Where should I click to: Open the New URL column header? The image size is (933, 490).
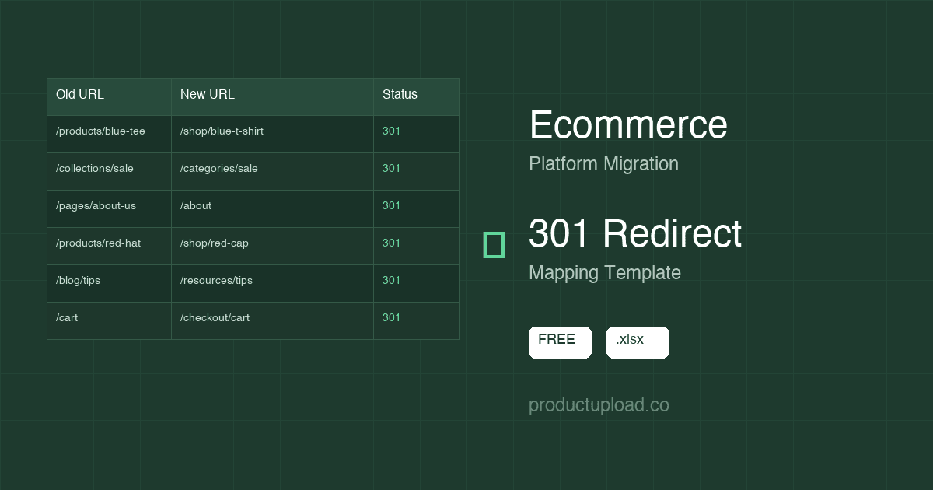(x=206, y=94)
